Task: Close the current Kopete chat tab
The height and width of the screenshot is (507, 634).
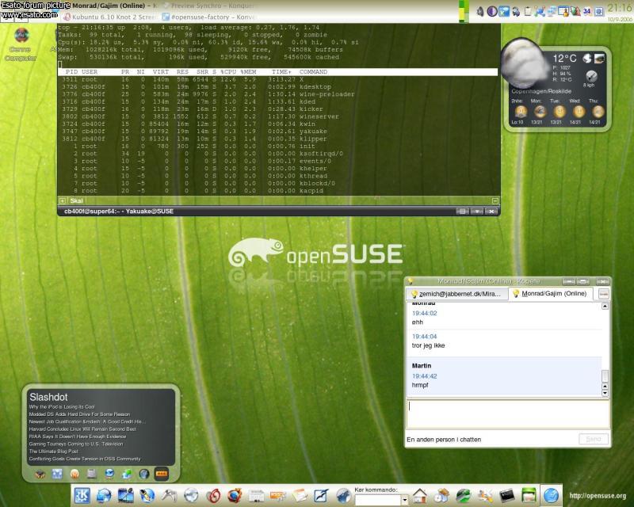Action: [x=604, y=294]
